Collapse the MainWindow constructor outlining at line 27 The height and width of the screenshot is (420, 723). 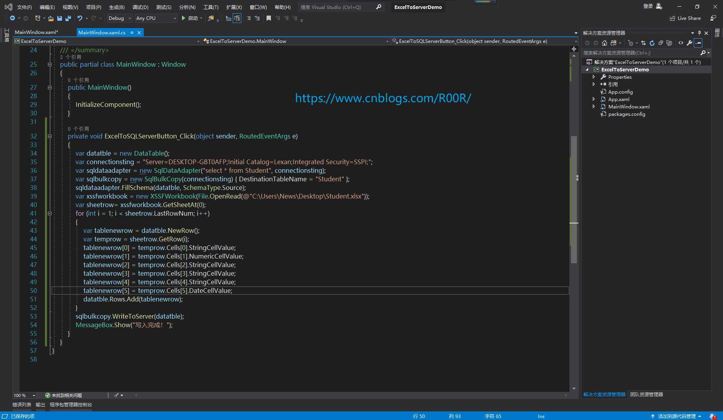[49, 88]
